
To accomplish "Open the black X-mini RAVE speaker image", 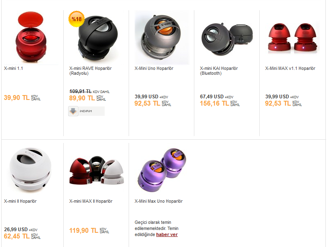I will pyautogui.click(x=96, y=38).
